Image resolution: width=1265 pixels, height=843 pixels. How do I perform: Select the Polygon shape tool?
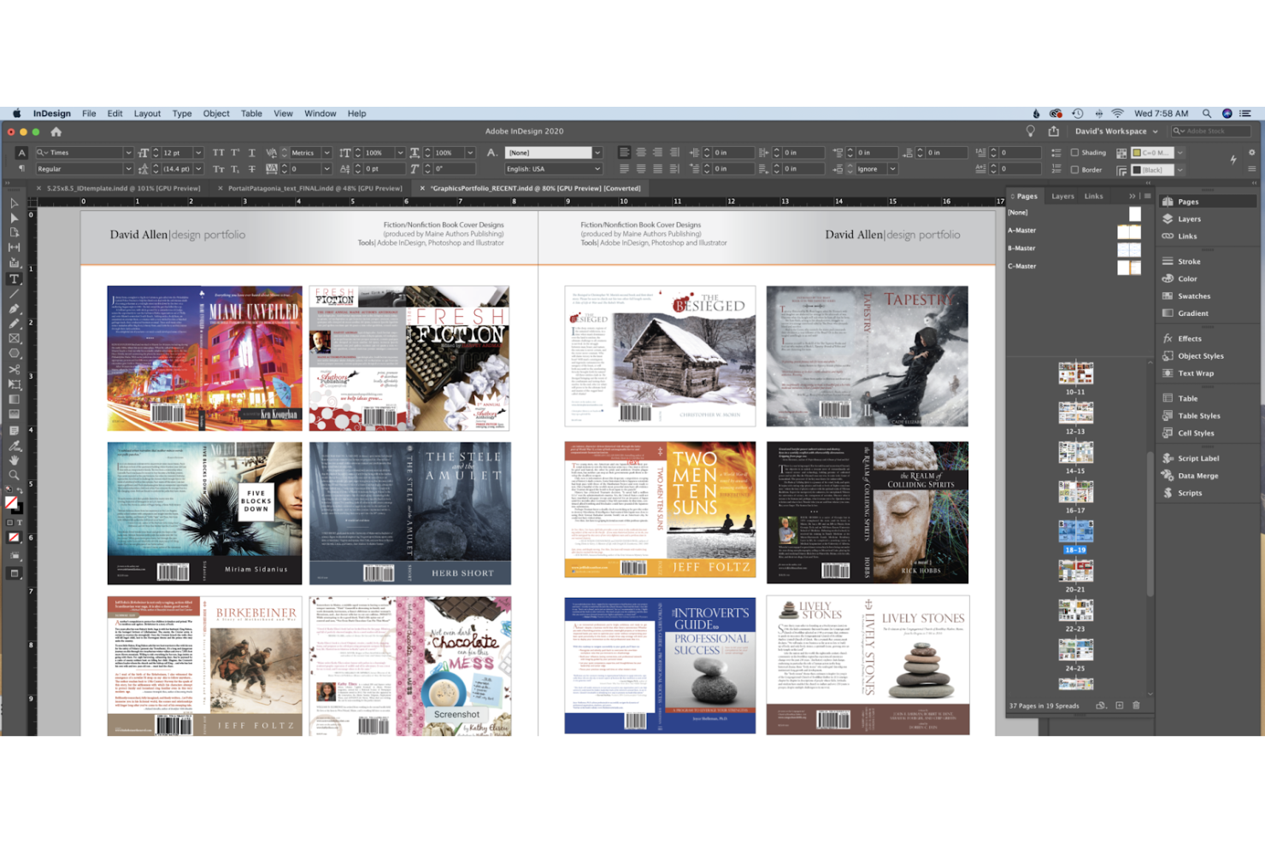(14, 353)
